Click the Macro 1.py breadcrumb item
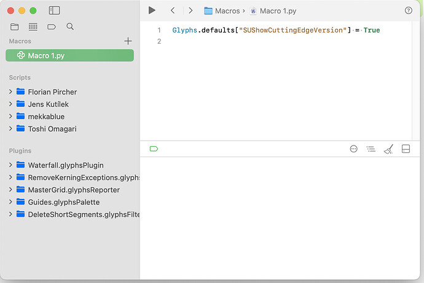The image size is (424, 283). 273,11
